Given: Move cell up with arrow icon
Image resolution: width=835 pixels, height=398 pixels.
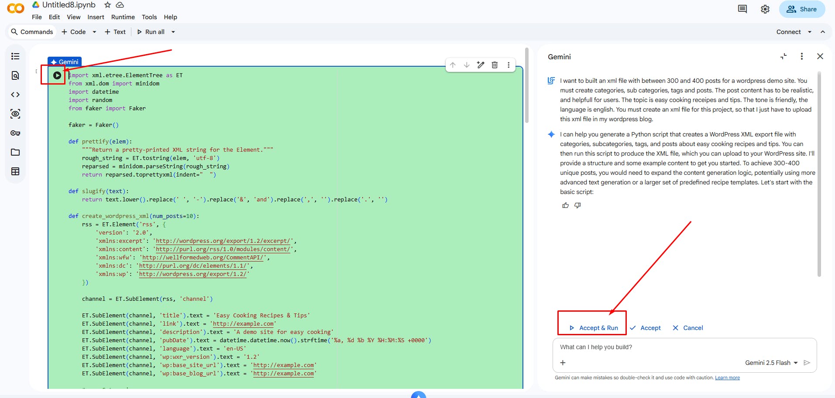Looking at the screenshot, I should coord(453,65).
